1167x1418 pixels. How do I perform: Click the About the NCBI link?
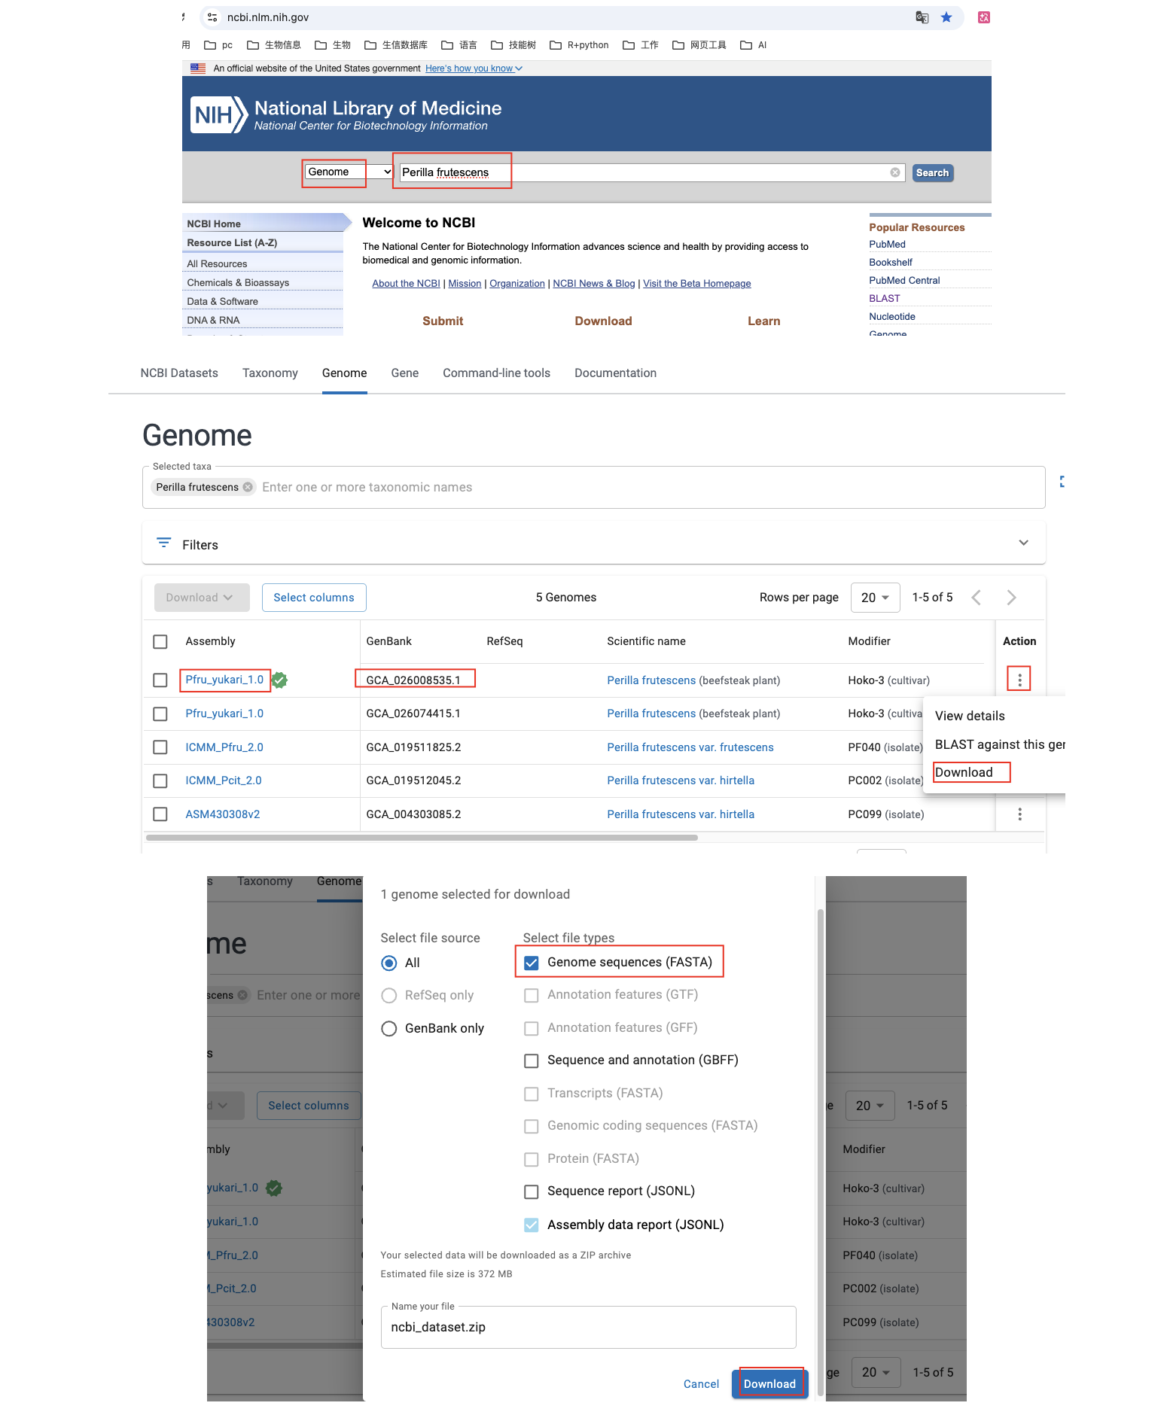(x=407, y=284)
